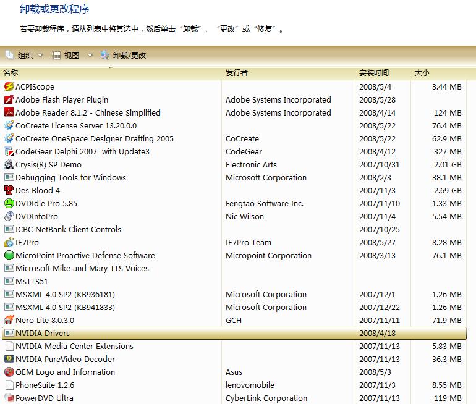Click the Nero Lite 8.0.3.0 icon
Screen dimensions: 476x404
pyautogui.click(x=9, y=320)
